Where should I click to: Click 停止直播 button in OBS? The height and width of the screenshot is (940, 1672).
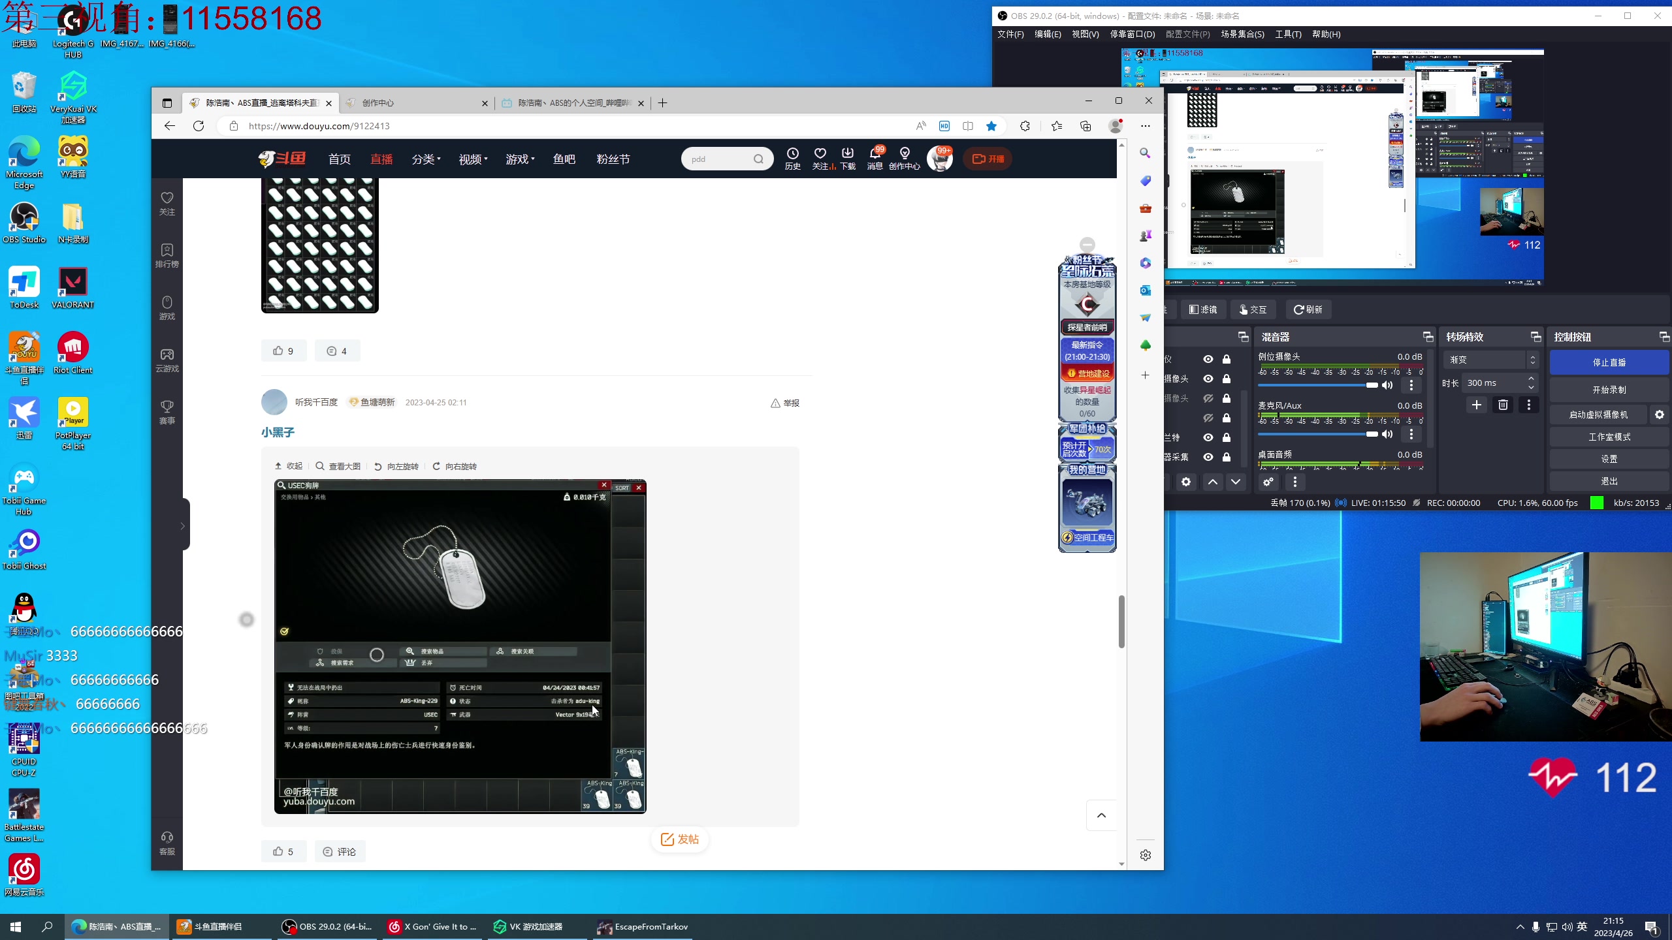(1609, 362)
